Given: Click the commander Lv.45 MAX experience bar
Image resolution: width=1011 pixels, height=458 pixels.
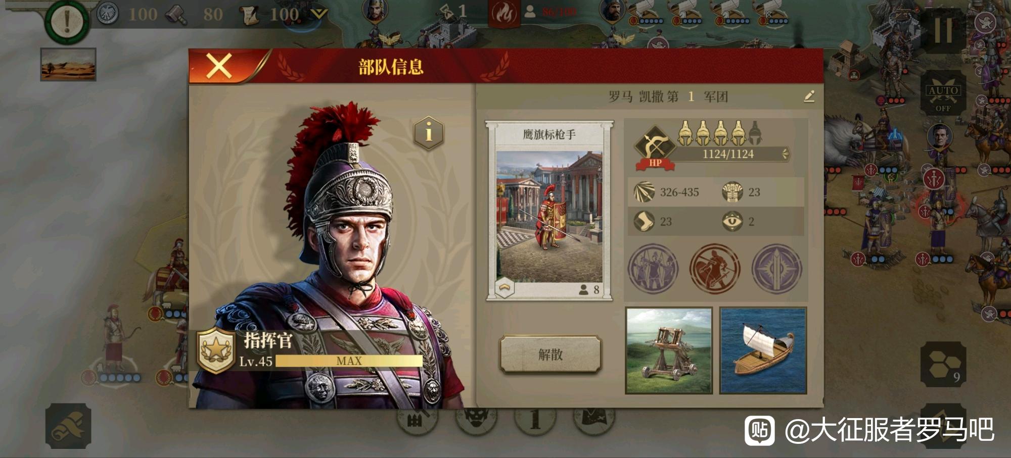Looking at the screenshot, I should click(x=349, y=361).
